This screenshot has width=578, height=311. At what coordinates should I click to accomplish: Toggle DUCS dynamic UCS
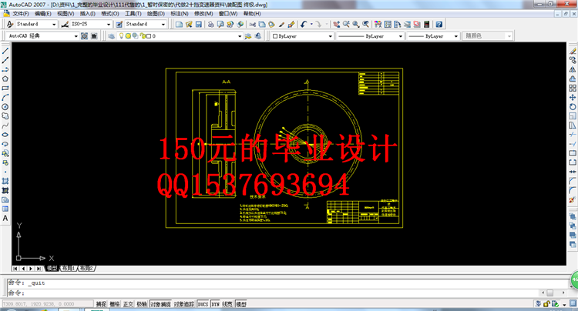click(203, 304)
